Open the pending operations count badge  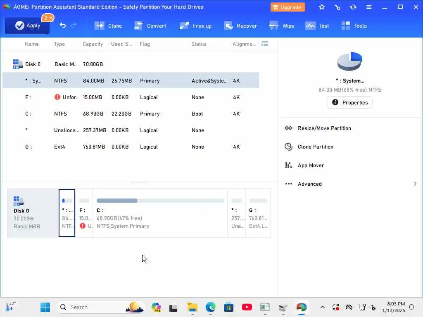point(48,18)
